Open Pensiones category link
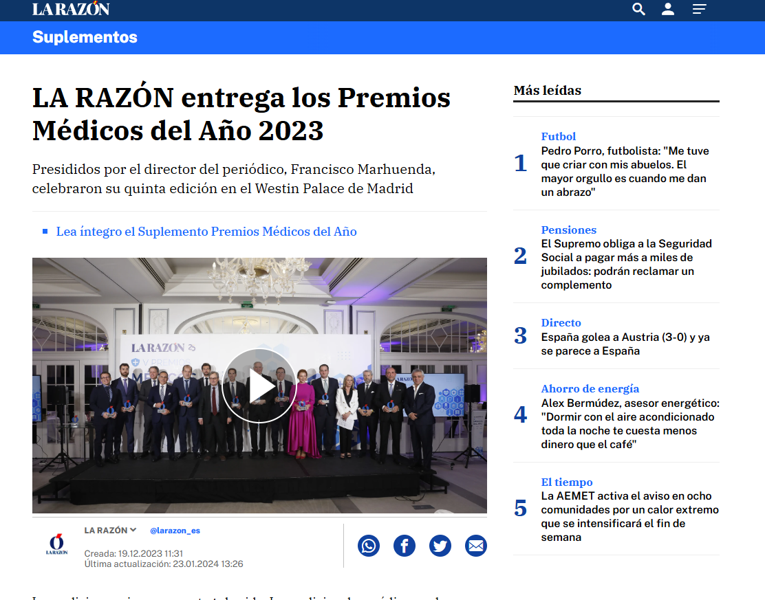This screenshot has width=765, height=600. 568,230
